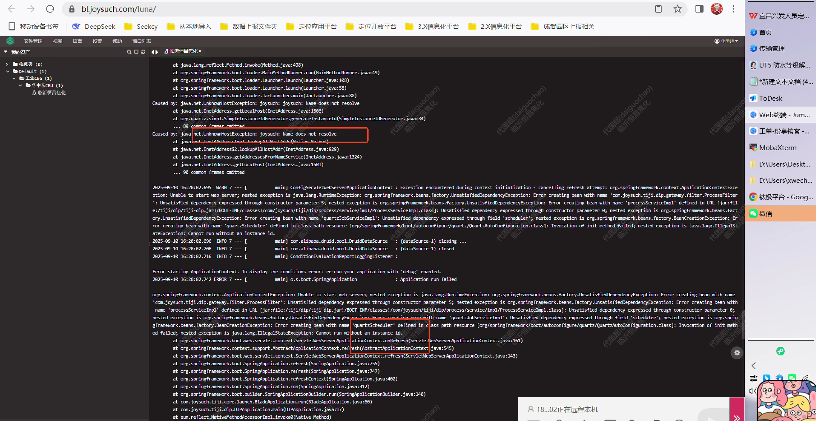Open the 数据上报文件夹 bookmark folder
Image resolution: width=816 pixels, height=421 pixels.
(249, 26)
